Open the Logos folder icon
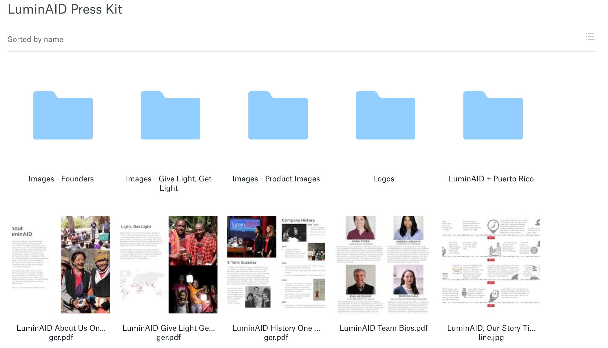Image resolution: width=608 pixels, height=348 pixels. click(x=386, y=115)
